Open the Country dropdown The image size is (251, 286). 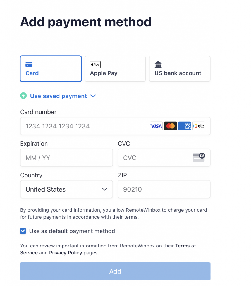pos(66,189)
